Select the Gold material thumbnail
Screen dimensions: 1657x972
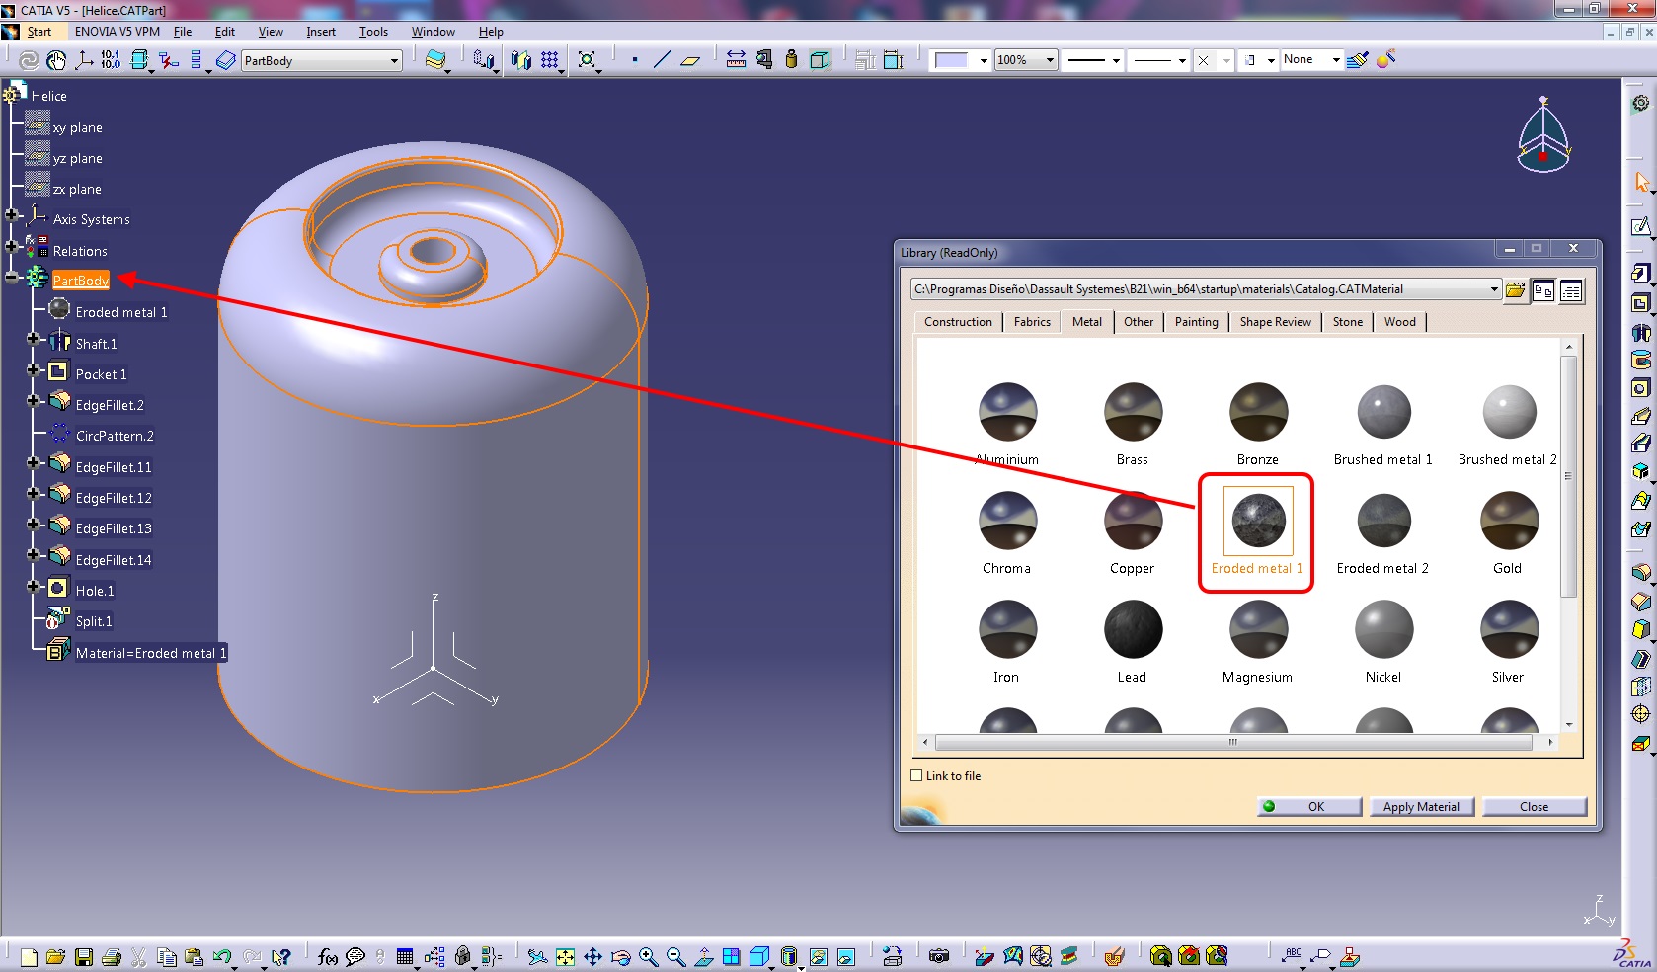1509,521
